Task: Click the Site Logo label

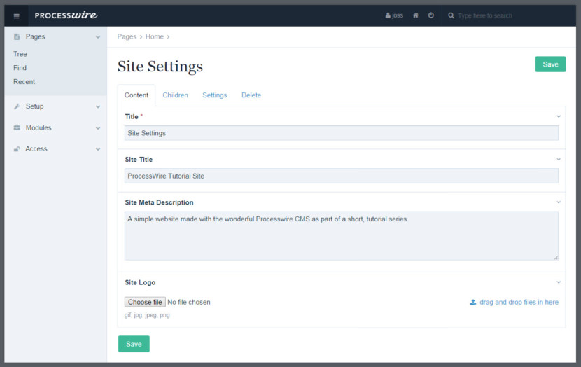Action: point(140,282)
